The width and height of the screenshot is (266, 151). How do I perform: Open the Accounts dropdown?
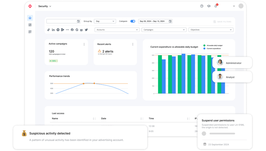tap(117, 30)
